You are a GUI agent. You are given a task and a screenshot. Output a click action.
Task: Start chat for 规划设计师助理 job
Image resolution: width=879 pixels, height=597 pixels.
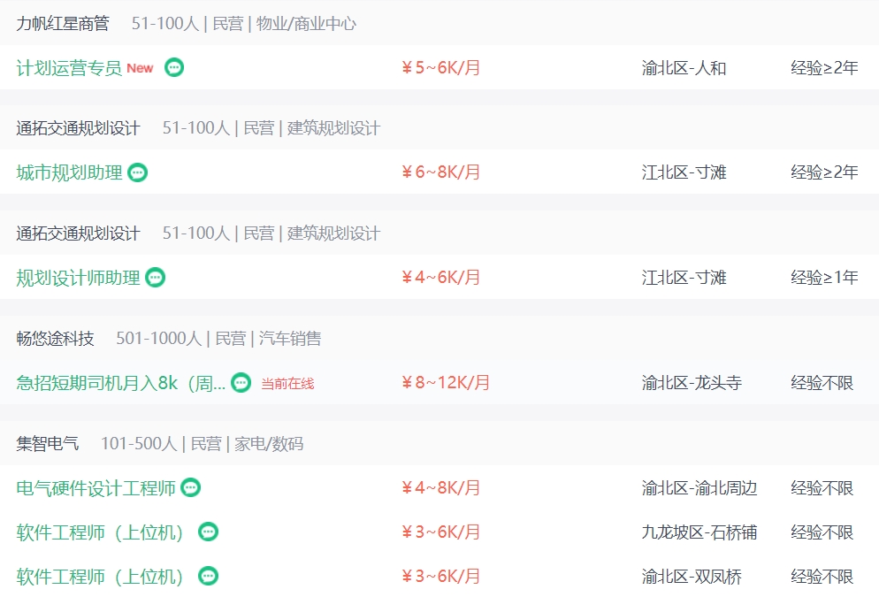click(156, 278)
